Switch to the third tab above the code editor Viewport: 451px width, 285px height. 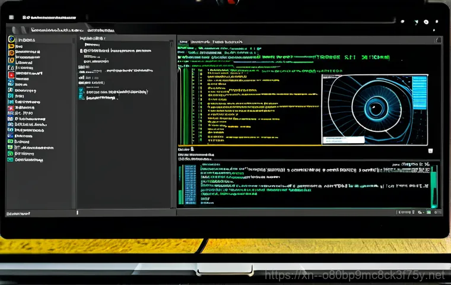226,42
